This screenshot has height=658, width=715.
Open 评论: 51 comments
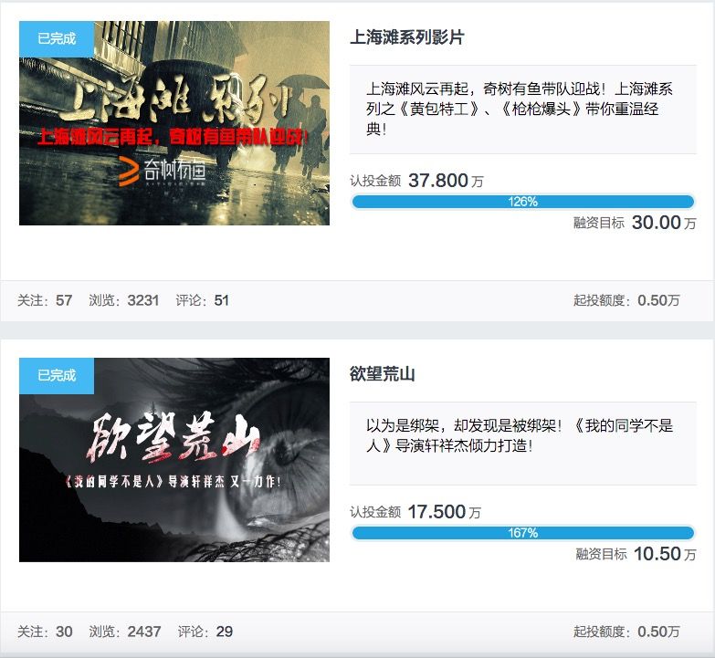point(202,300)
